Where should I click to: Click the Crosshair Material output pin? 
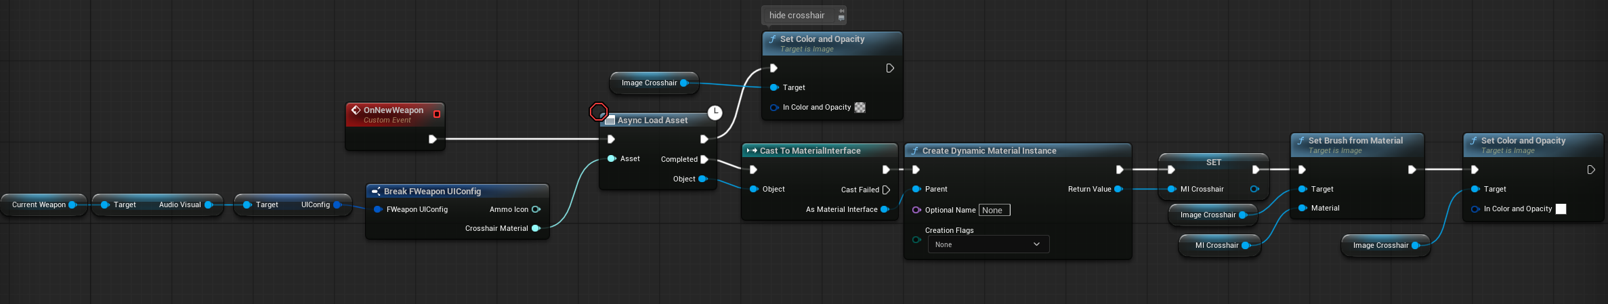click(x=536, y=228)
